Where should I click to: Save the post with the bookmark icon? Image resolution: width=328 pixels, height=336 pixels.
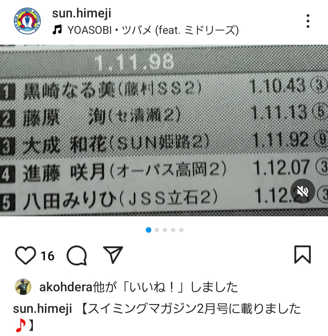(x=302, y=255)
